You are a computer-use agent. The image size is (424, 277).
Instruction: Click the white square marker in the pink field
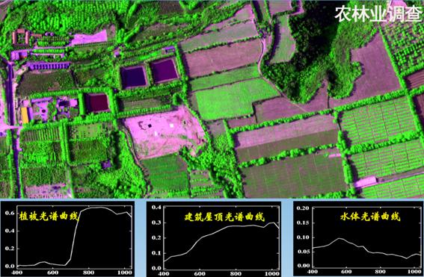(171, 125)
